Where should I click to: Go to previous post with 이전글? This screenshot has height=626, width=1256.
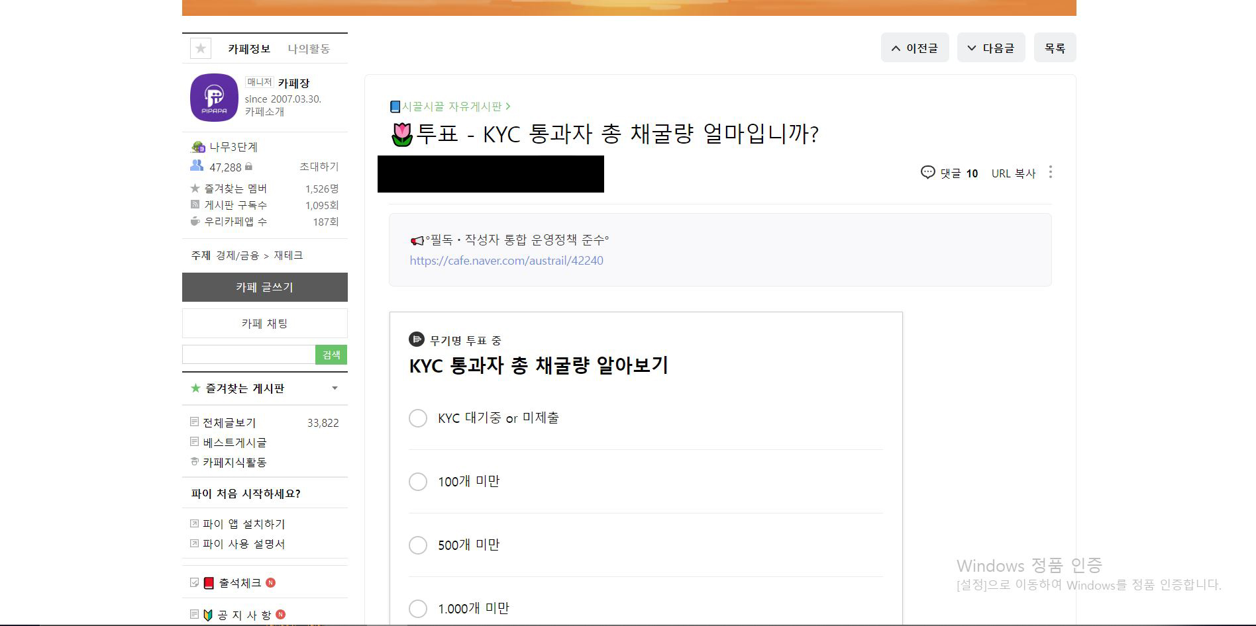coord(915,48)
